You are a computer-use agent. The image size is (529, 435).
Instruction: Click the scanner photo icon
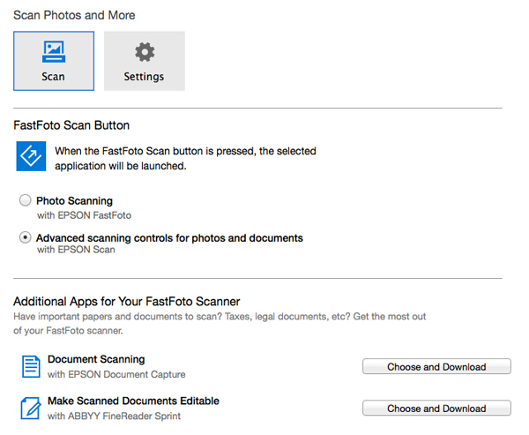pos(54,52)
